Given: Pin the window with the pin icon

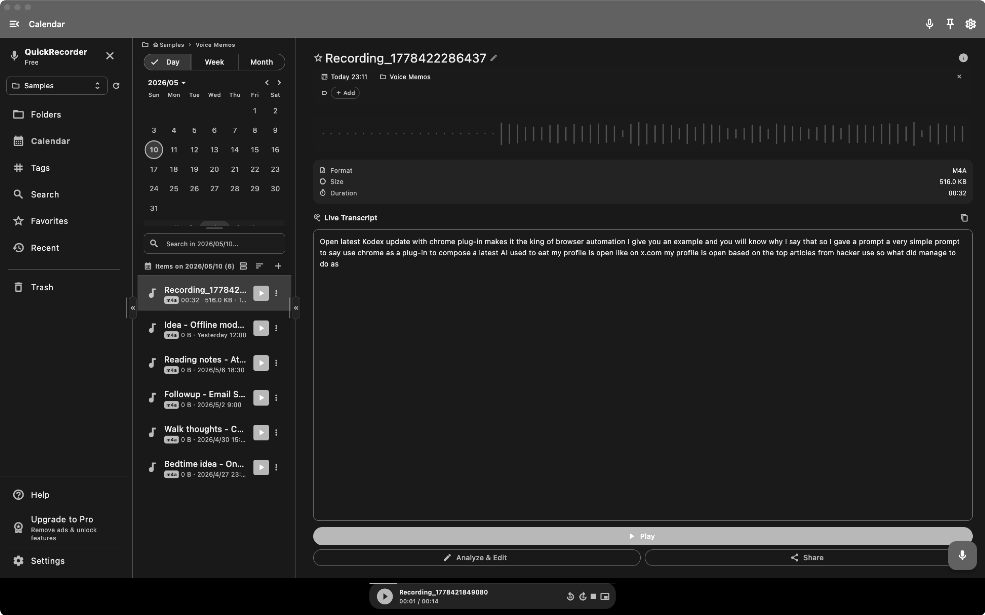Looking at the screenshot, I should click(950, 24).
